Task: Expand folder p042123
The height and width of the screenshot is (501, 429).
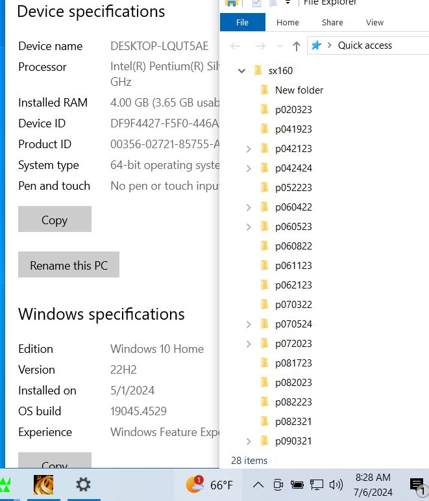Action: click(249, 149)
